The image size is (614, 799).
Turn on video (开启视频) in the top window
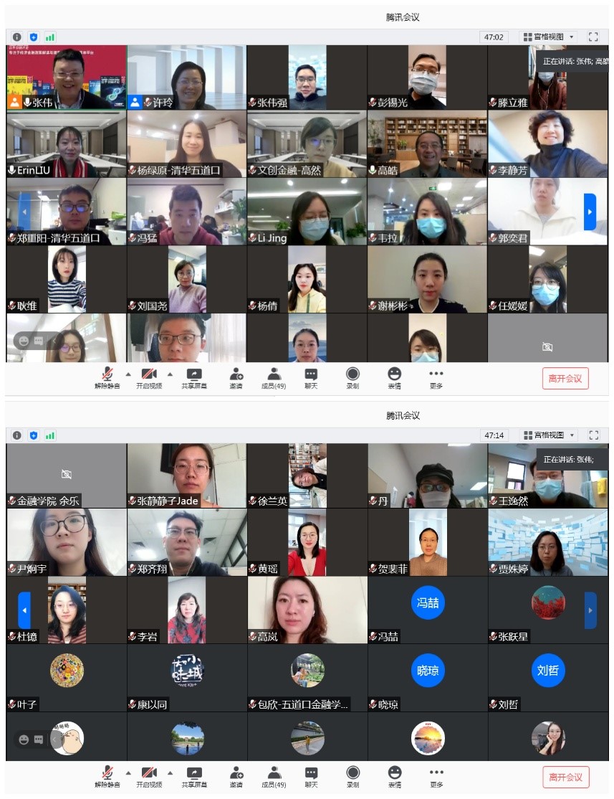coord(149,377)
